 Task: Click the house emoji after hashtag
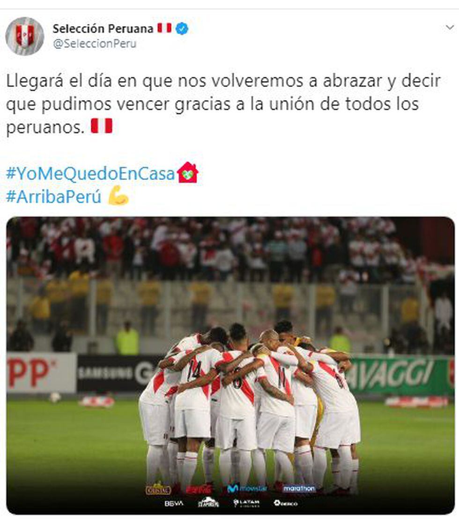[187, 172]
